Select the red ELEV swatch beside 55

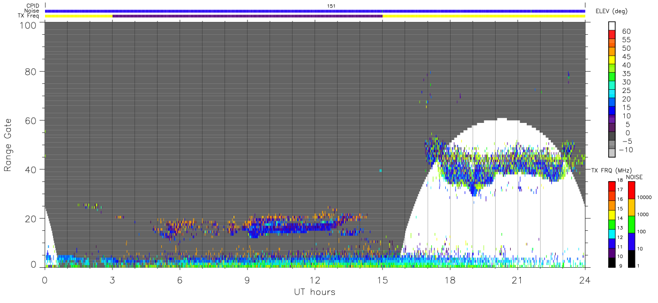tap(612, 35)
